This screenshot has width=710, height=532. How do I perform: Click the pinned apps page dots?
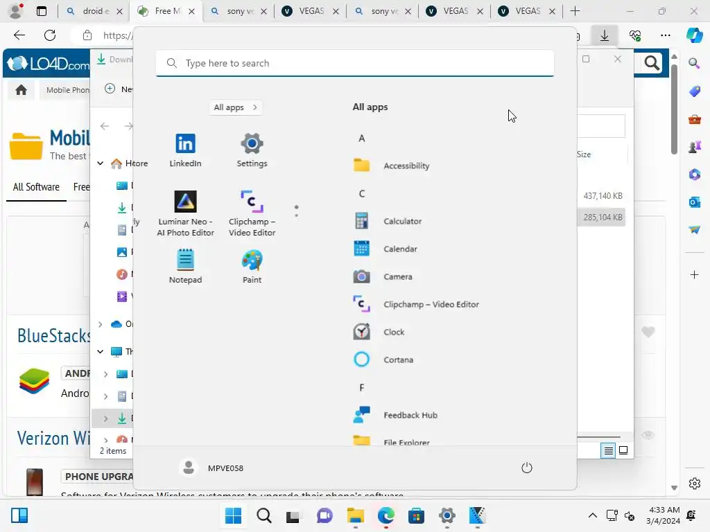[x=297, y=211]
